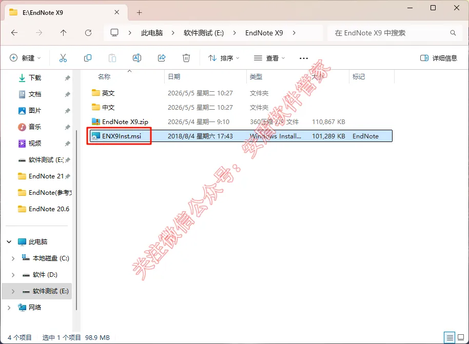The height and width of the screenshot is (344, 469).
Task: Refresh the current folder view
Action: 88,33
